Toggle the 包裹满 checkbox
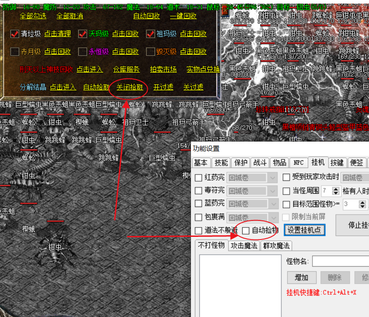 click(x=199, y=217)
